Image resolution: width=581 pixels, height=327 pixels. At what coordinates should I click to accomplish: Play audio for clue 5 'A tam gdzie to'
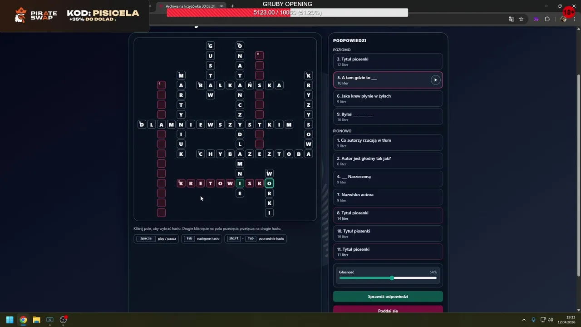tap(435, 80)
